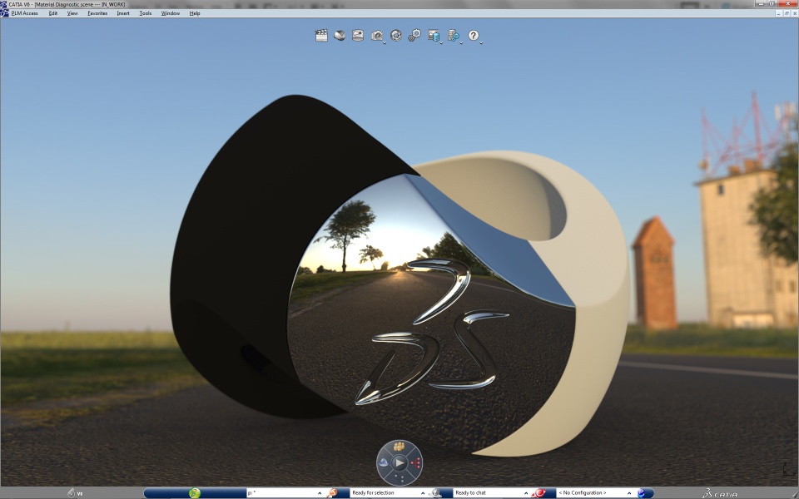
Task: Expand the image database icon dropdown arrow
Action: click(x=441, y=42)
